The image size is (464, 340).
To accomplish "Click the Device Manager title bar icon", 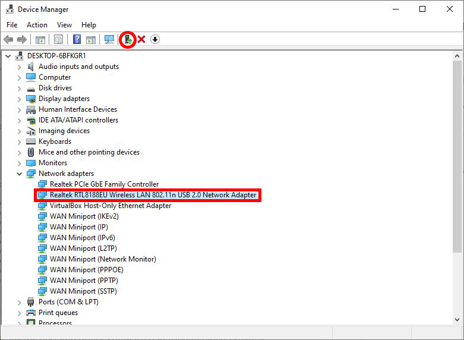I will pyautogui.click(x=10, y=9).
